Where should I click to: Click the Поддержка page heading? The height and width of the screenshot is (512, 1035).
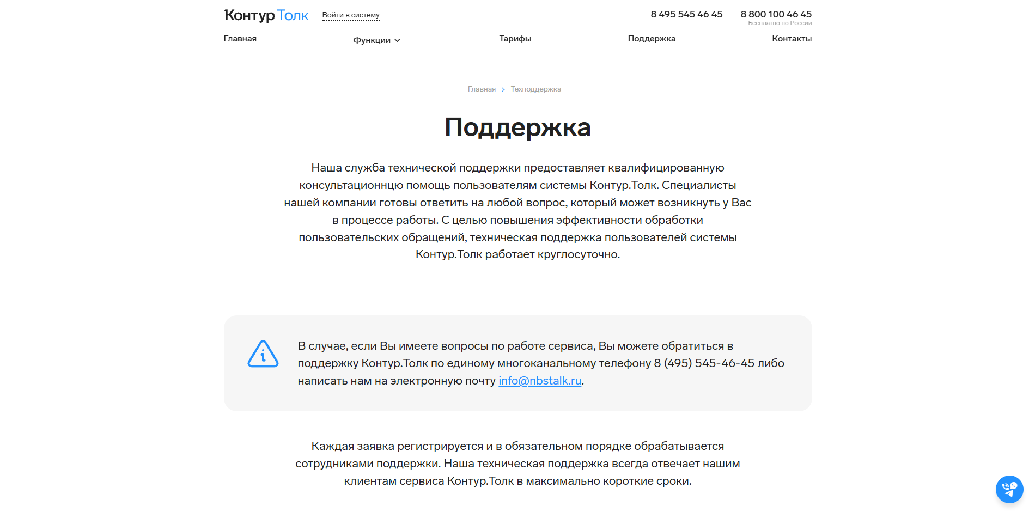517,127
